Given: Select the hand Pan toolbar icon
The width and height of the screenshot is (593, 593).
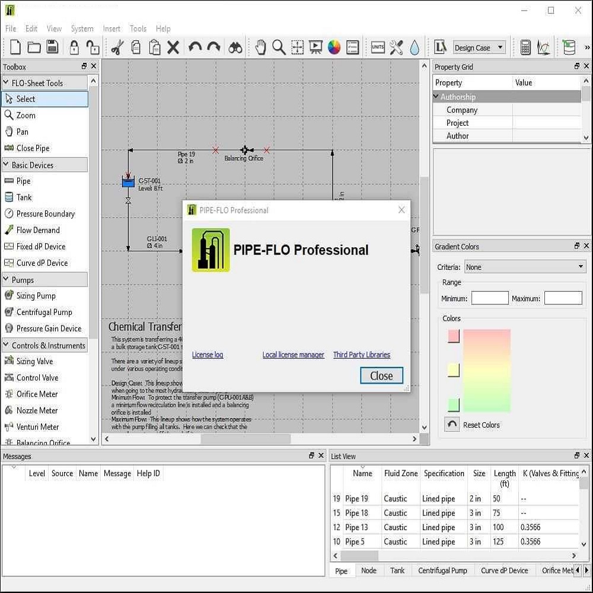Looking at the screenshot, I should coord(260,47).
